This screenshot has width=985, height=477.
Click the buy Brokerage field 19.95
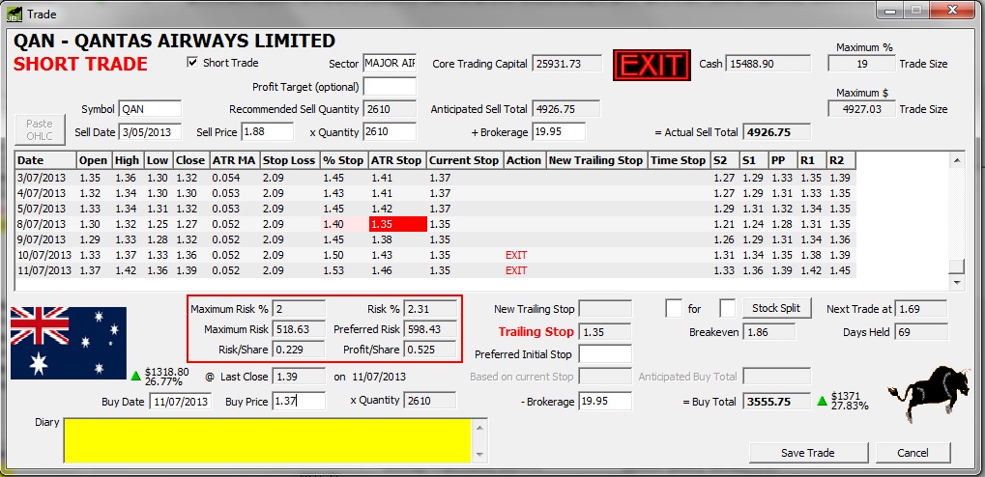click(x=605, y=401)
